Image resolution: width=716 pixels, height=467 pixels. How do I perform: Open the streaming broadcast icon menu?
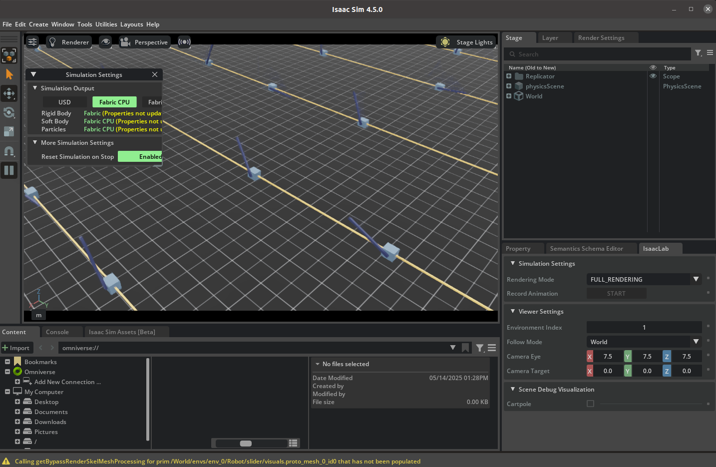pyautogui.click(x=184, y=42)
